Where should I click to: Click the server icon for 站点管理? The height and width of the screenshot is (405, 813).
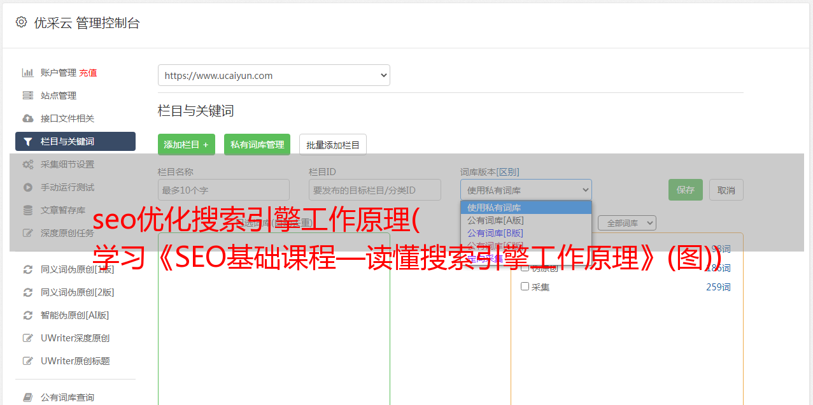pos(28,96)
